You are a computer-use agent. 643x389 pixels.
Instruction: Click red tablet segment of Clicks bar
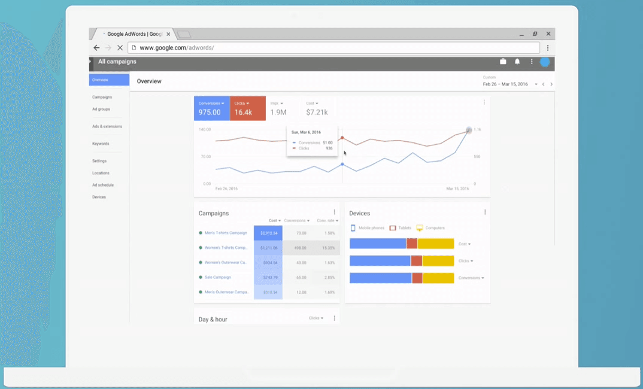[x=416, y=261]
